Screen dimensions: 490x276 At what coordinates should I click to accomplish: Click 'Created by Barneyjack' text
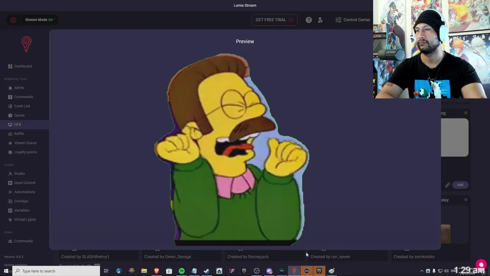248,257
